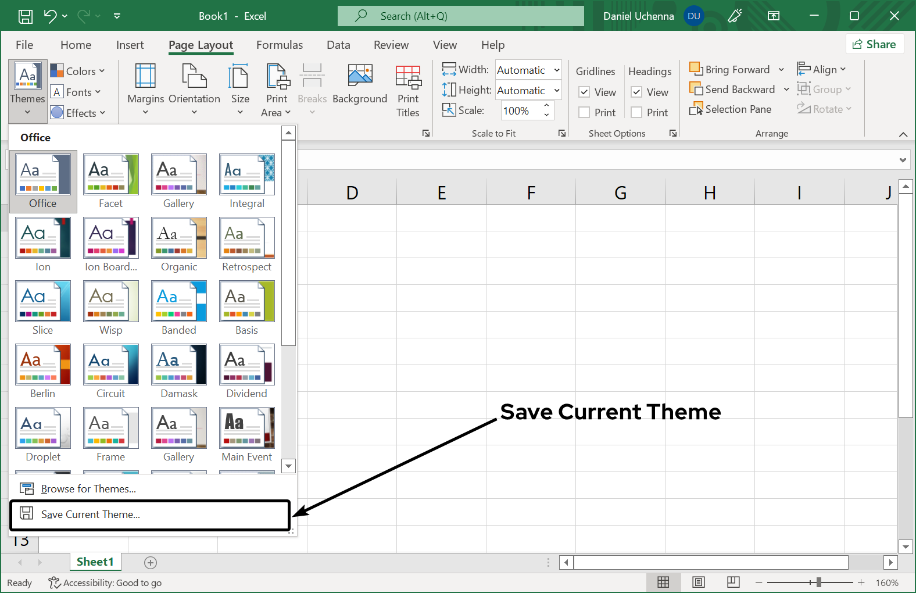Select the Sheet1 tab
Viewport: 916px width, 593px height.
(x=95, y=562)
